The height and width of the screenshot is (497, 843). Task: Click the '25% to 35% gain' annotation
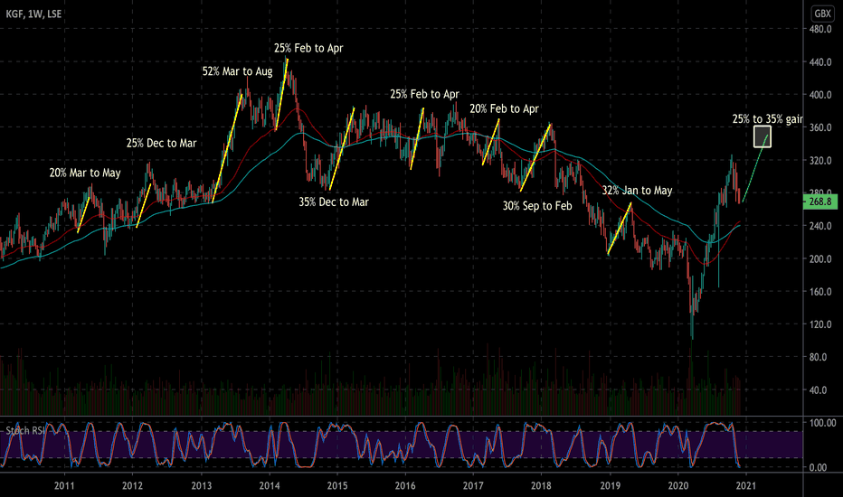767,119
